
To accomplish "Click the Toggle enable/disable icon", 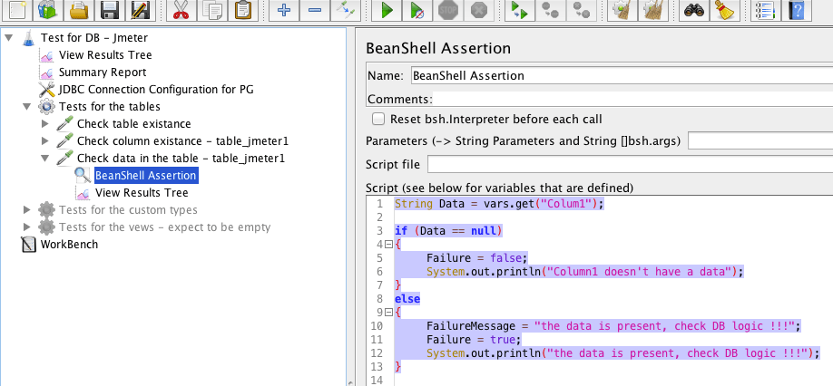I will (346, 10).
